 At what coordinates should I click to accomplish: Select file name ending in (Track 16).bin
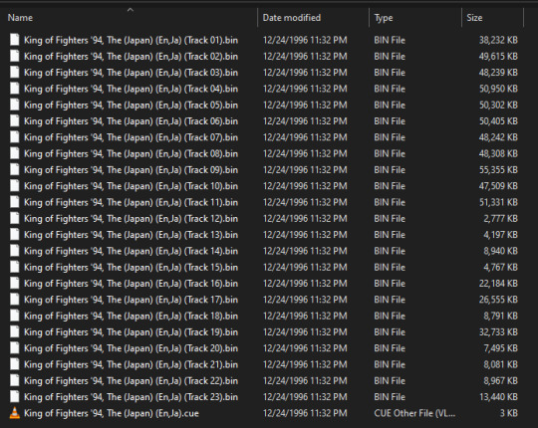tap(131, 284)
